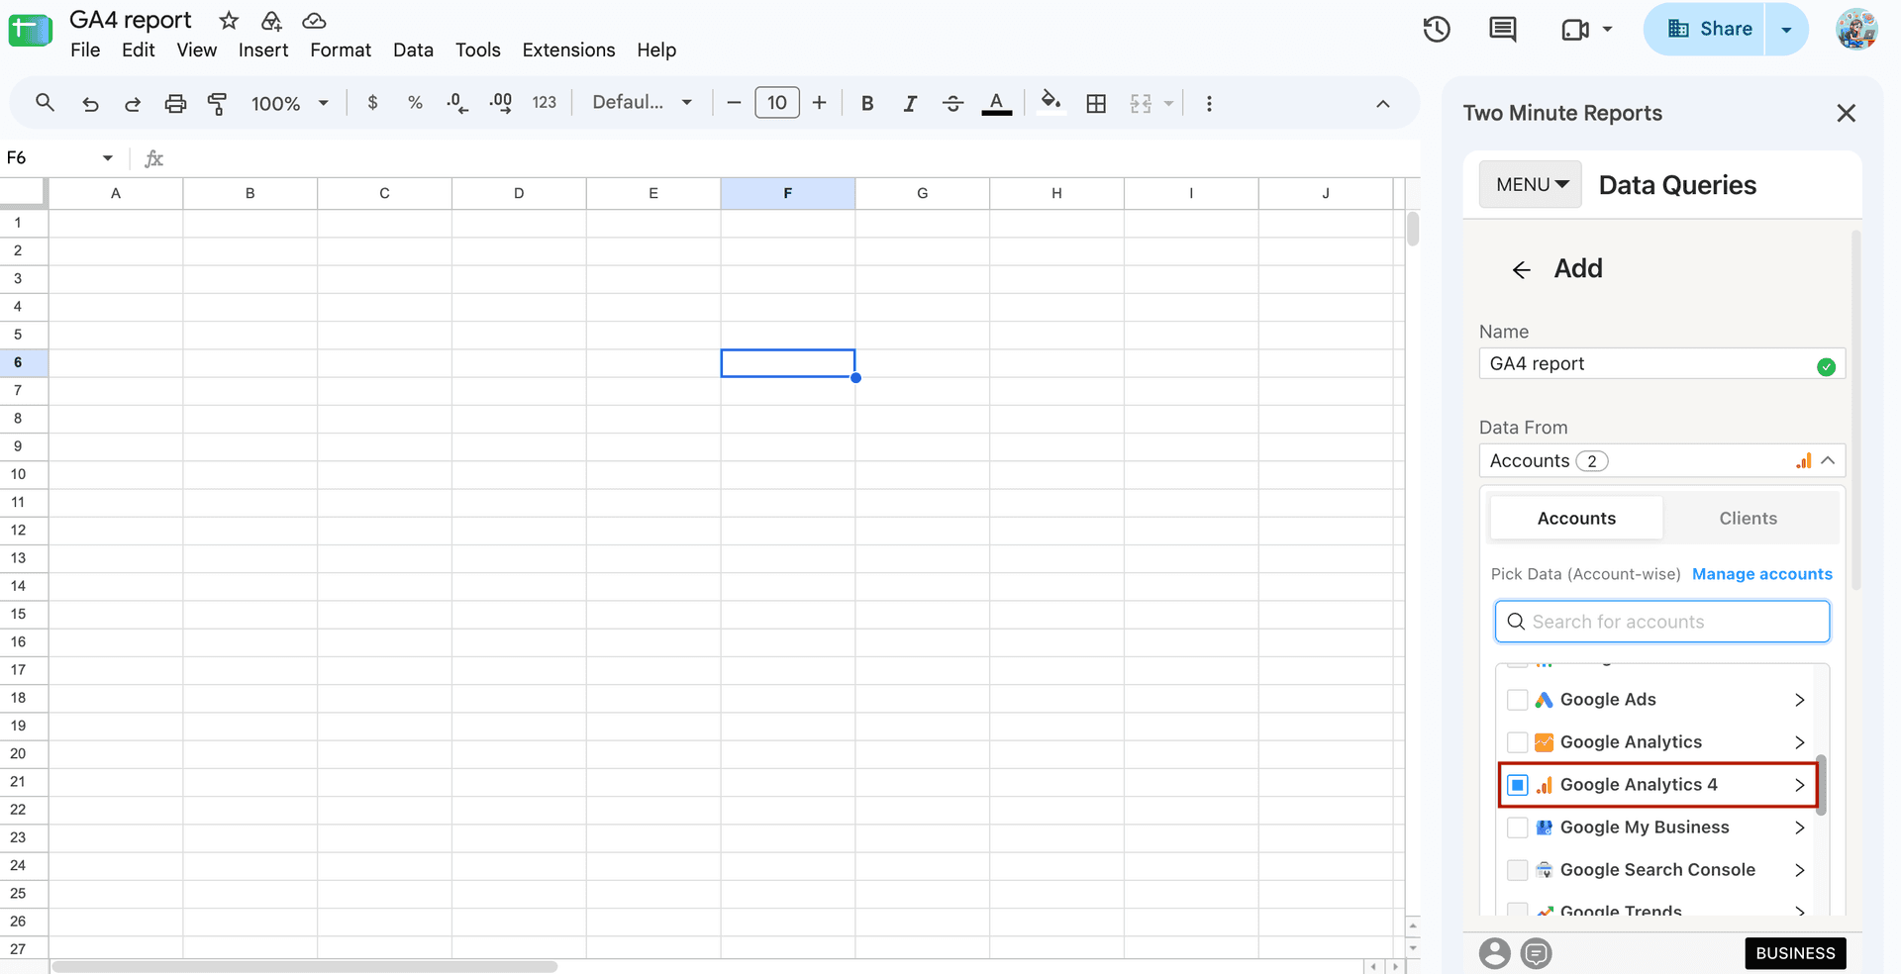
Task: Open the font family dropdown
Action: point(642,102)
